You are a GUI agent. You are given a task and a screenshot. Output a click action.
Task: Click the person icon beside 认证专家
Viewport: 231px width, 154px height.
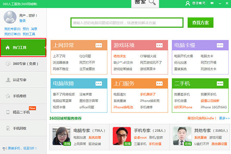[x=8, y=80]
